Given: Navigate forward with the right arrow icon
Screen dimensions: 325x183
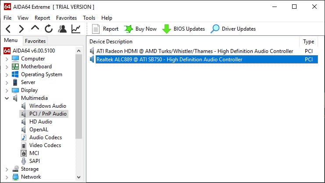Looking at the screenshot, I should click(21, 29).
